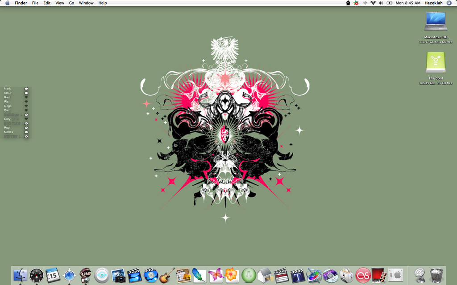Select buddy Mariss in contact list
The image size is (457, 285).
point(8,132)
